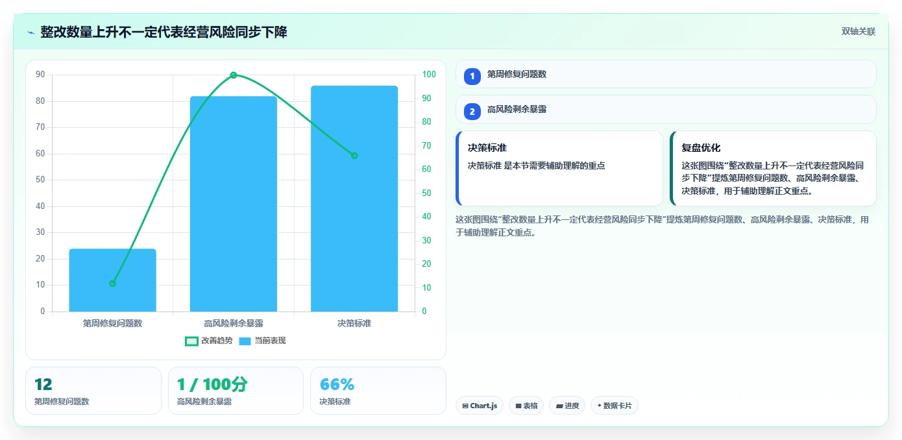902x440 pixels.
Task: Click the 进度 tag chip
Action: 567,406
